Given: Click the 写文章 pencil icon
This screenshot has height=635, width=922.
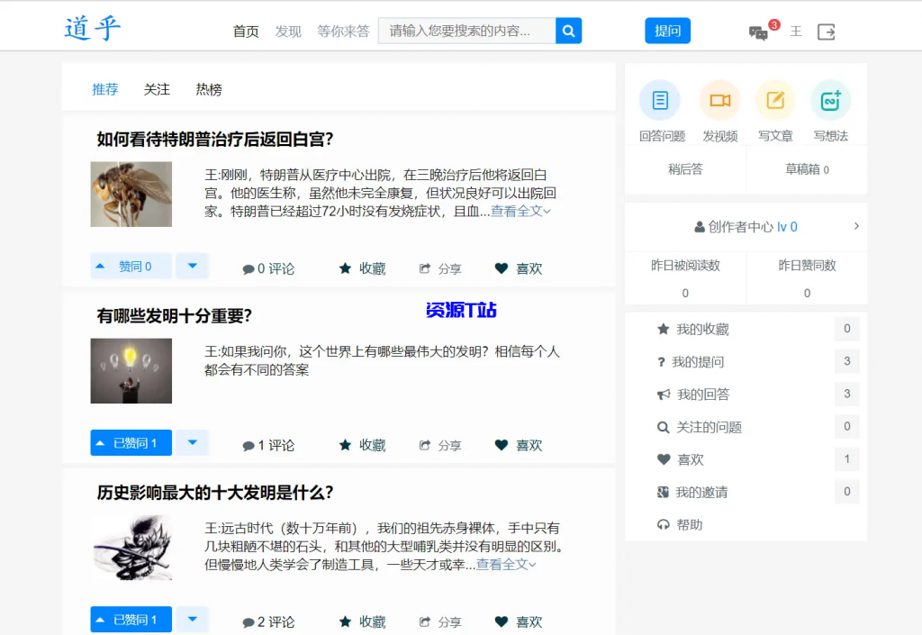Looking at the screenshot, I should point(775,101).
